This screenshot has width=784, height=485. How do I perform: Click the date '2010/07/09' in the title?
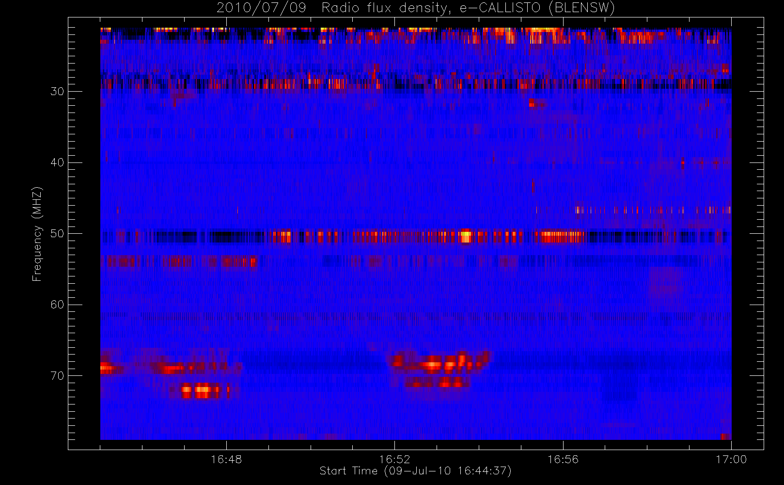point(261,8)
